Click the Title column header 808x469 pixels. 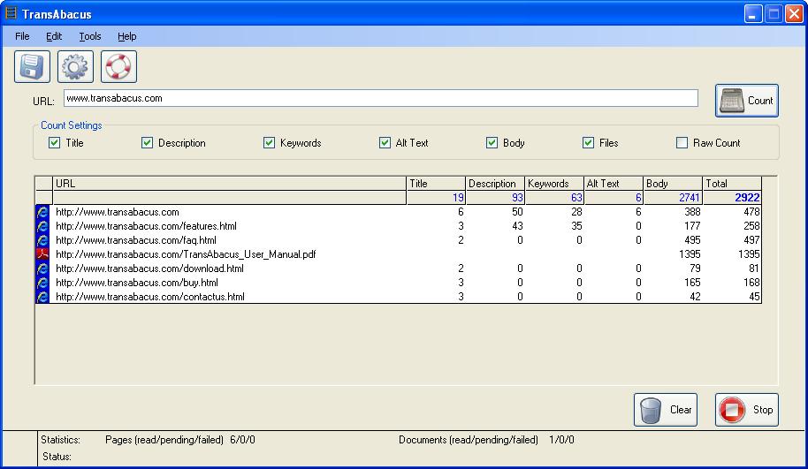pyautogui.click(x=436, y=184)
